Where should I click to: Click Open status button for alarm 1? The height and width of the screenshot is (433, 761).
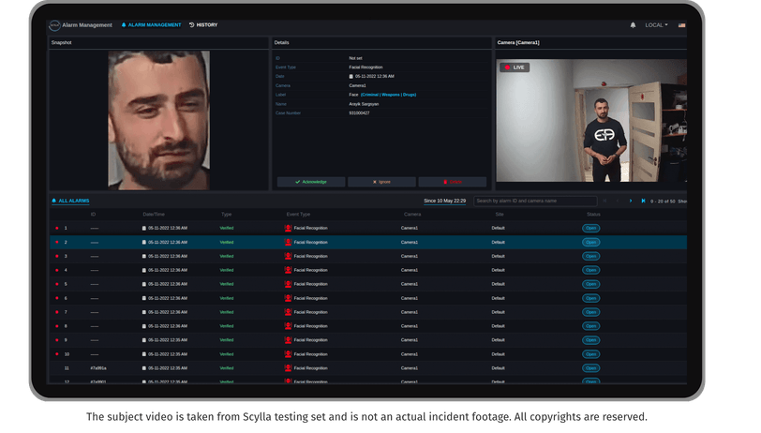click(590, 228)
